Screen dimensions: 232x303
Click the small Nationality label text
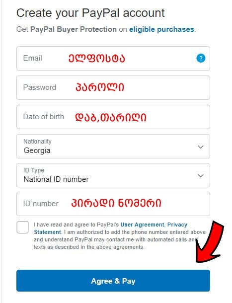(x=37, y=142)
